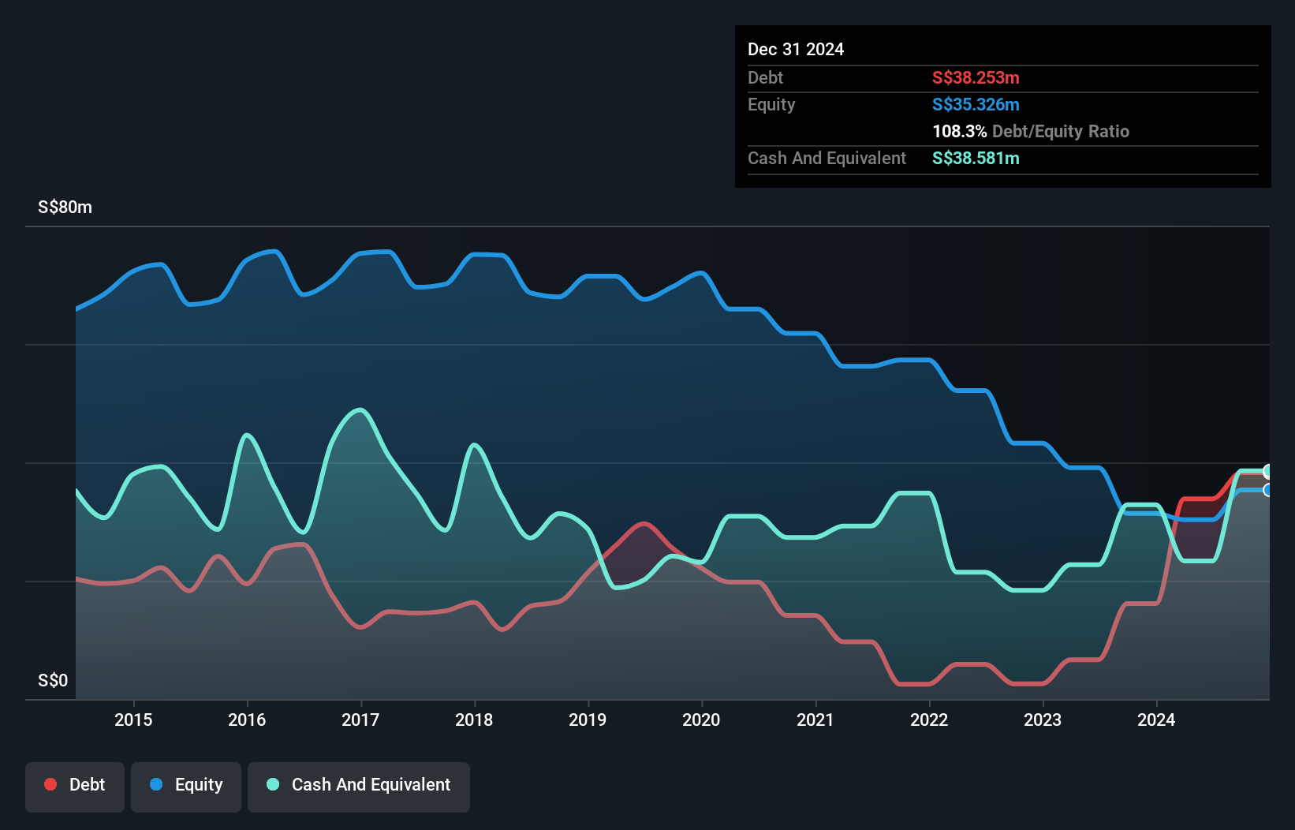Click the teal Cash legend dot
The width and height of the screenshot is (1295, 830).
[273, 784]
